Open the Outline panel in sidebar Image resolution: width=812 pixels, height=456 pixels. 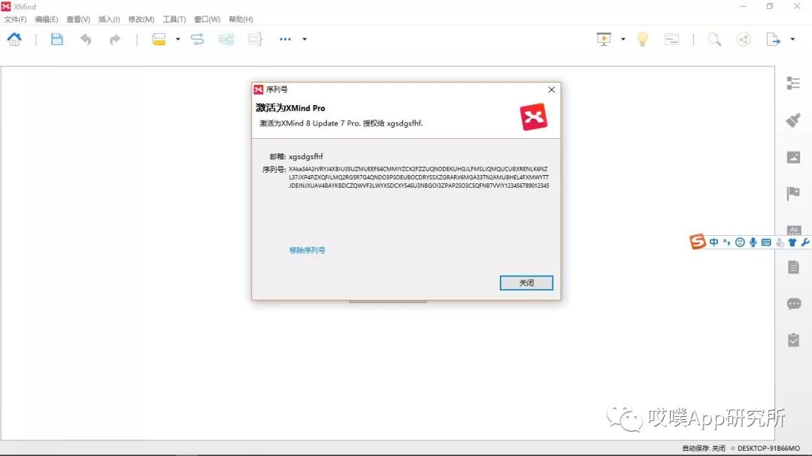coord(793,83)
